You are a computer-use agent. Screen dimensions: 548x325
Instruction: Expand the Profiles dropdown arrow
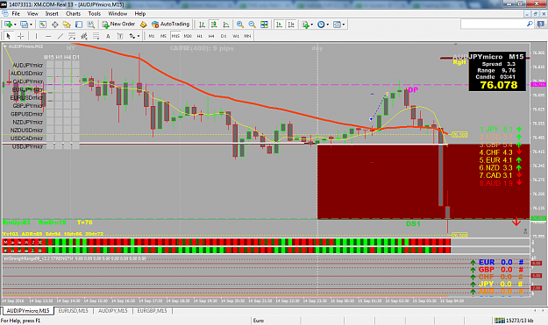pyautogui.click(x=31, y=25)
